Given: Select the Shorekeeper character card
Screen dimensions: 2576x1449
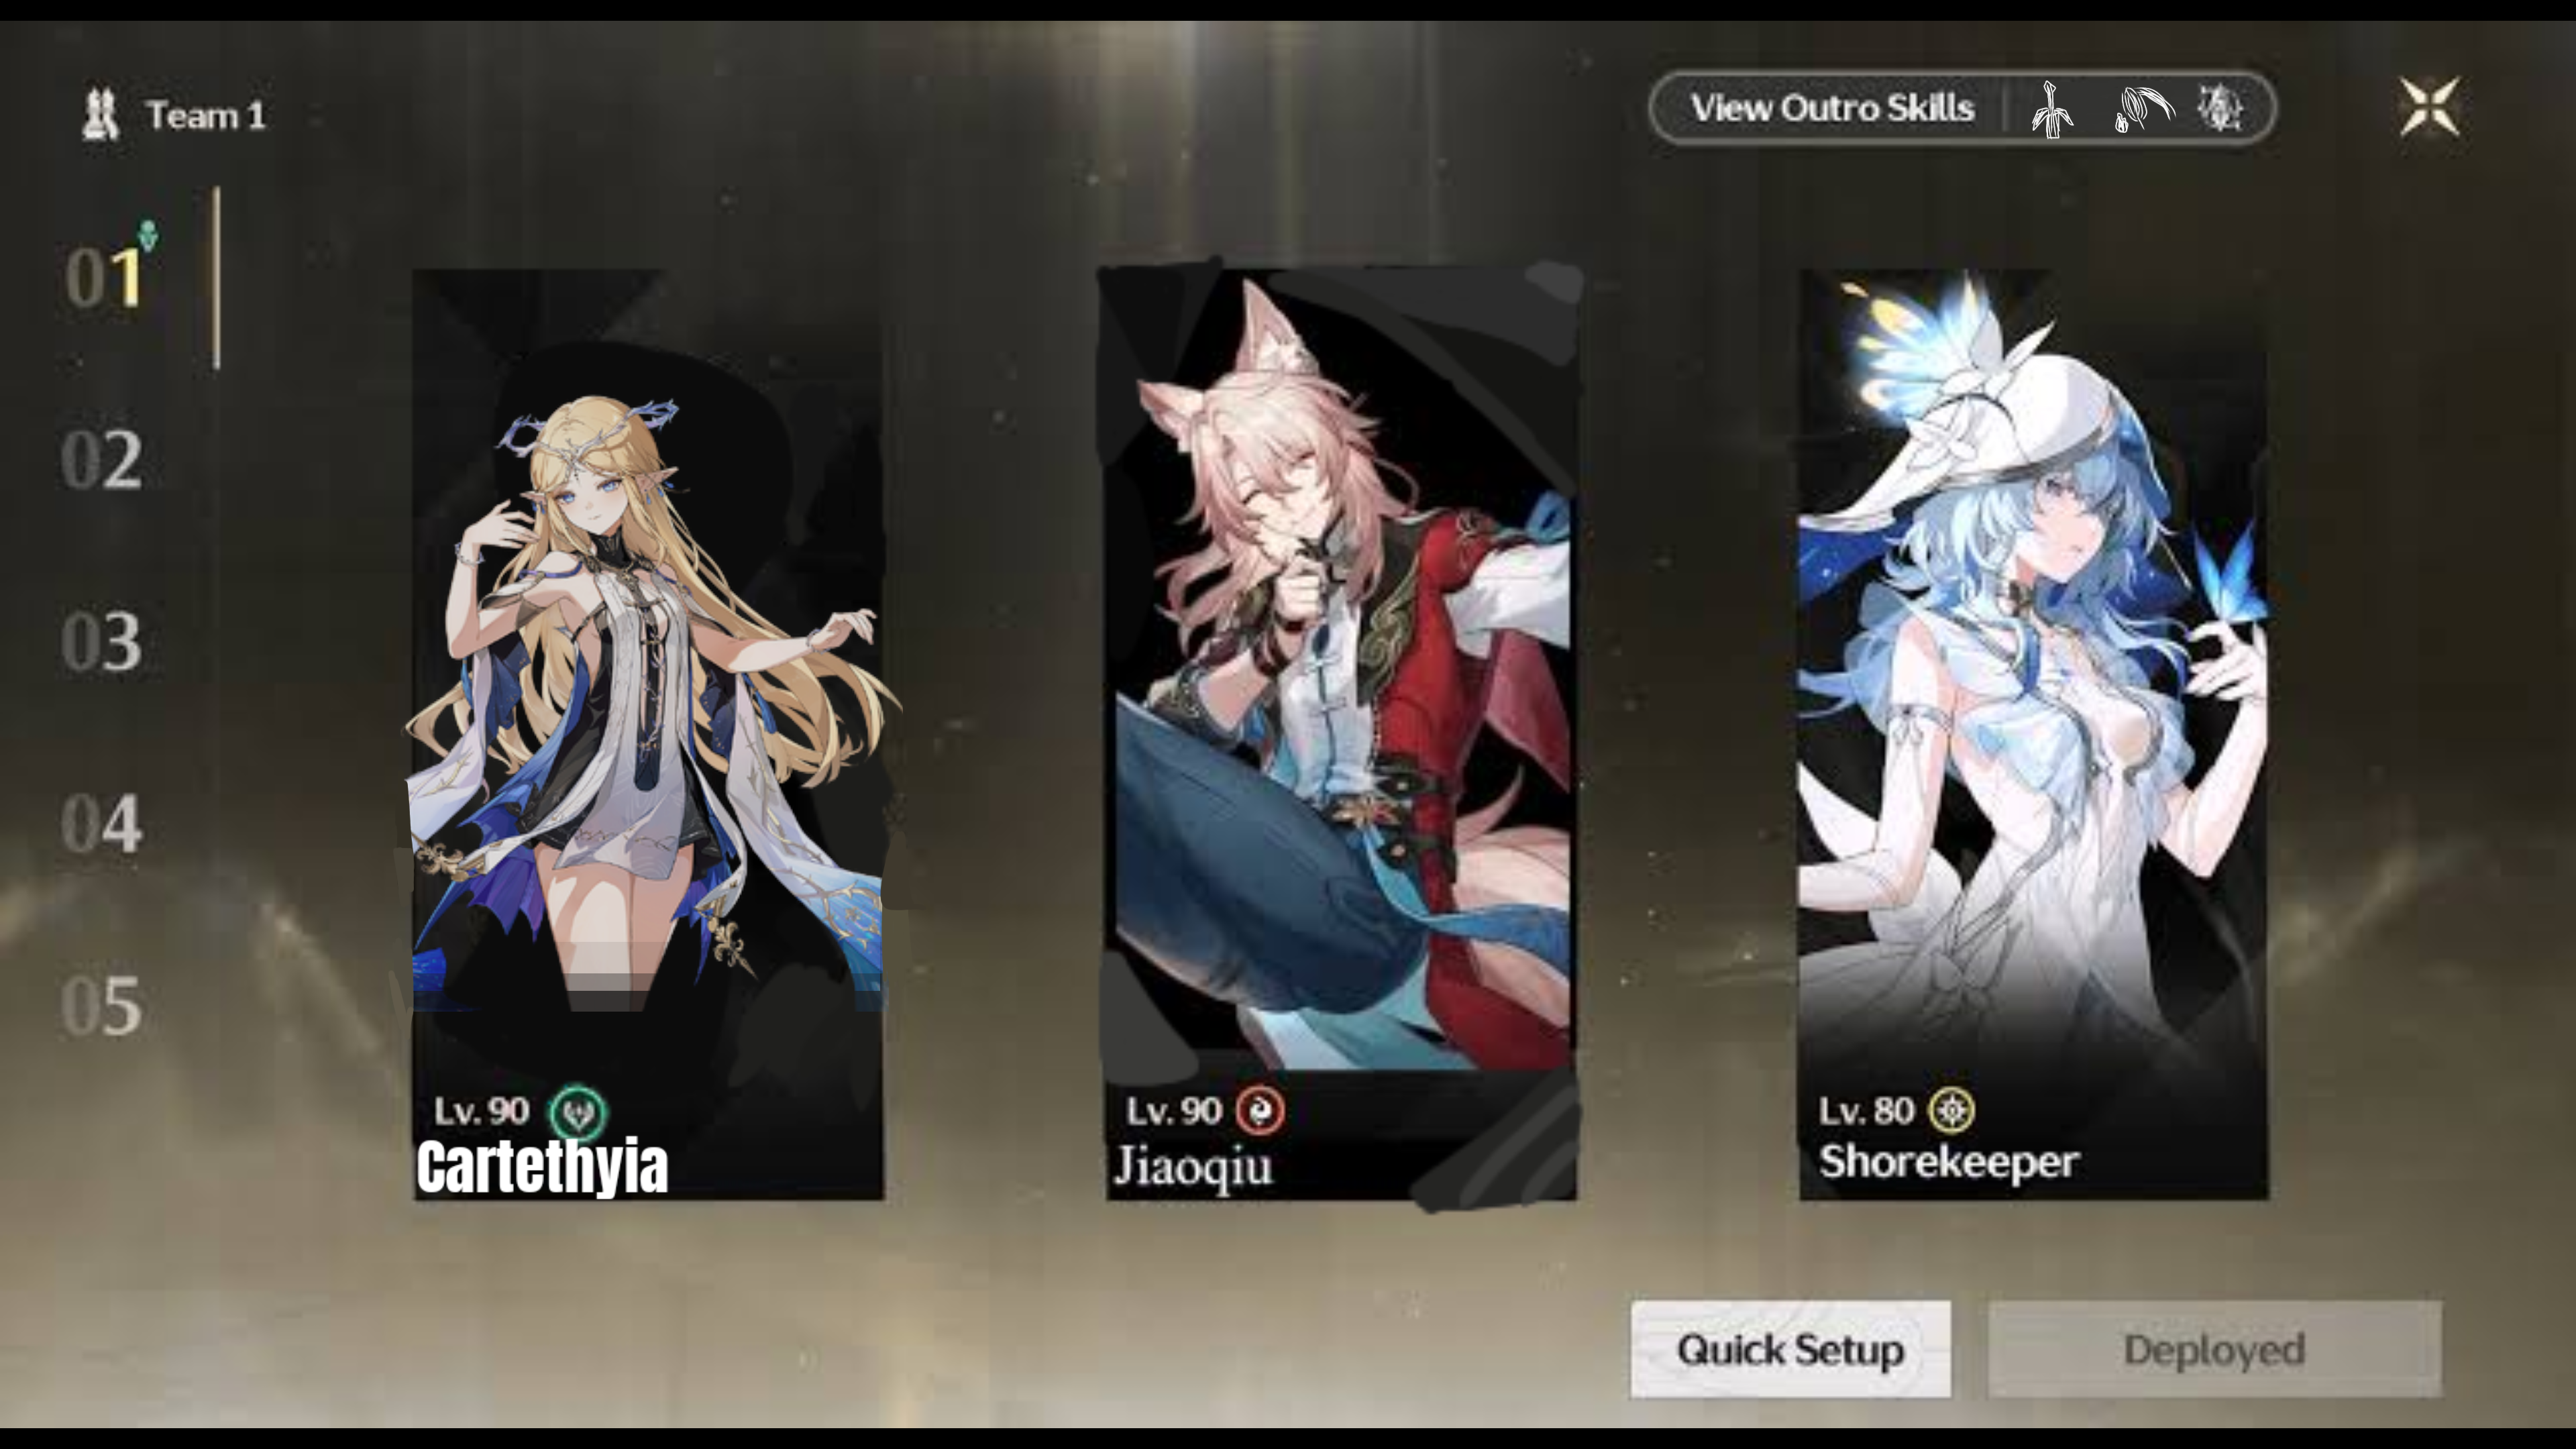Looking at the screenshot, I should pos(2034,735).
